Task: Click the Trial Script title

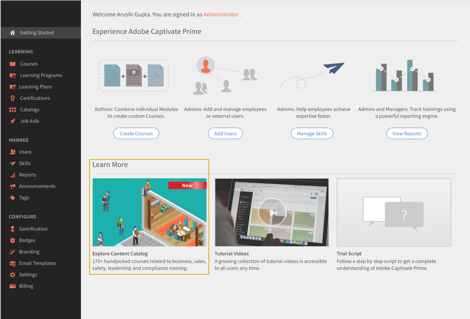Action: coord(349,254)
